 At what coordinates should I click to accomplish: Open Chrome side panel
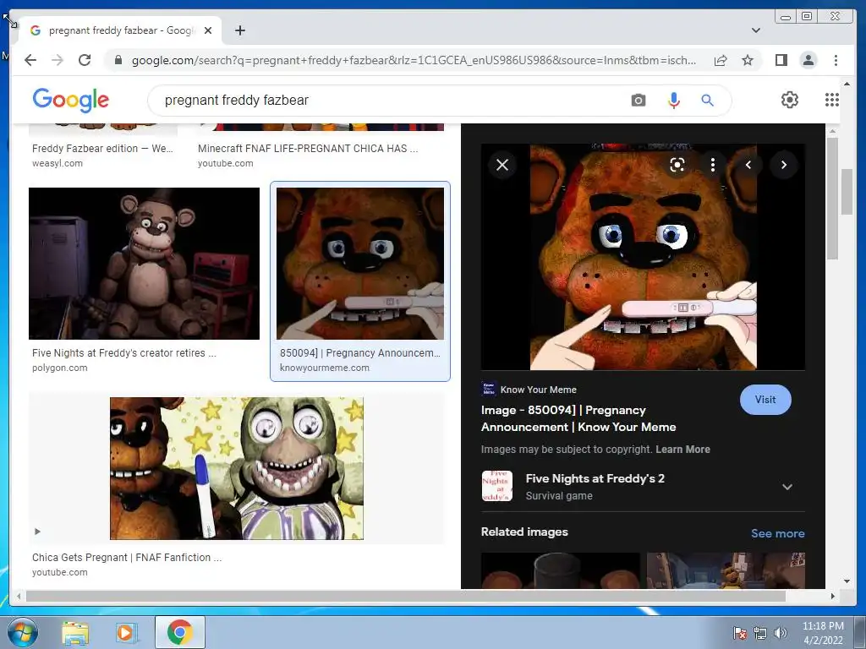tap(781, 60)
